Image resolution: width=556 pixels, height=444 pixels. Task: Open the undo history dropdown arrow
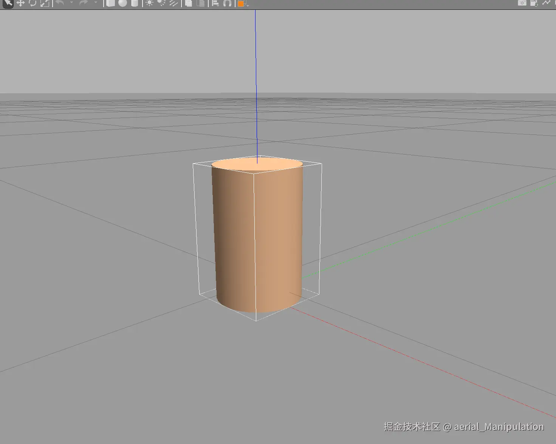71,3
